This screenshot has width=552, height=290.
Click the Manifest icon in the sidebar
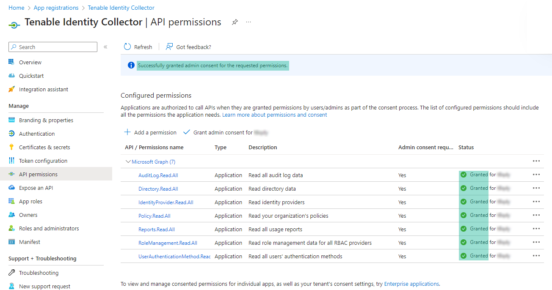pos(11,242)
